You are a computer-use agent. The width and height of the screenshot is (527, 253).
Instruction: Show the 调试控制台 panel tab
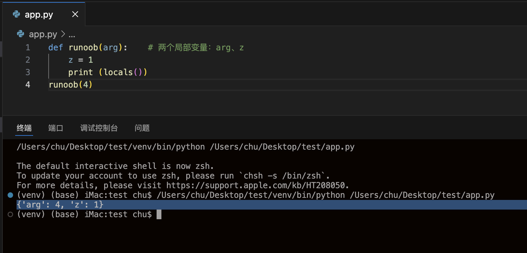99,128
